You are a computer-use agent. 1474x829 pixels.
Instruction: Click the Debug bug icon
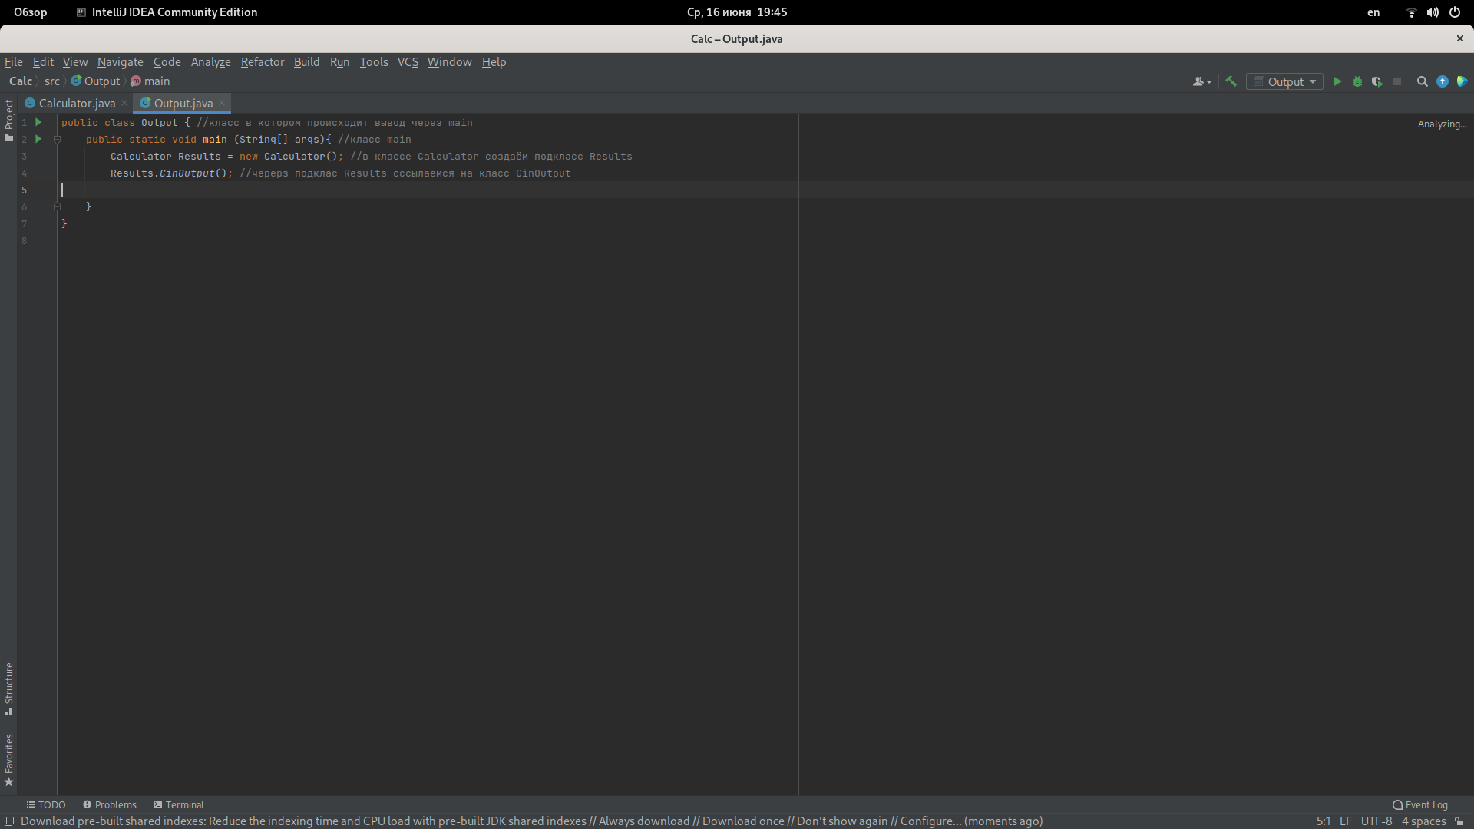coord(1357,81)
